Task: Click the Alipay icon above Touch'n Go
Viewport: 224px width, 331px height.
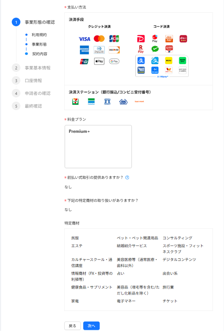Action: (x=141, y=61)
